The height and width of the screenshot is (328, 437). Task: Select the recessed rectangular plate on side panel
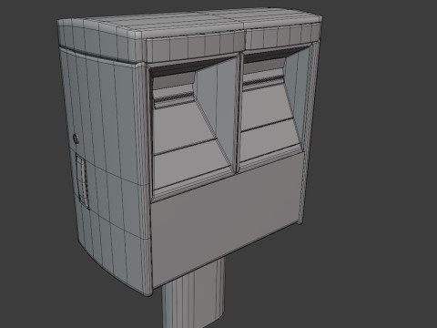pos(82,181)
